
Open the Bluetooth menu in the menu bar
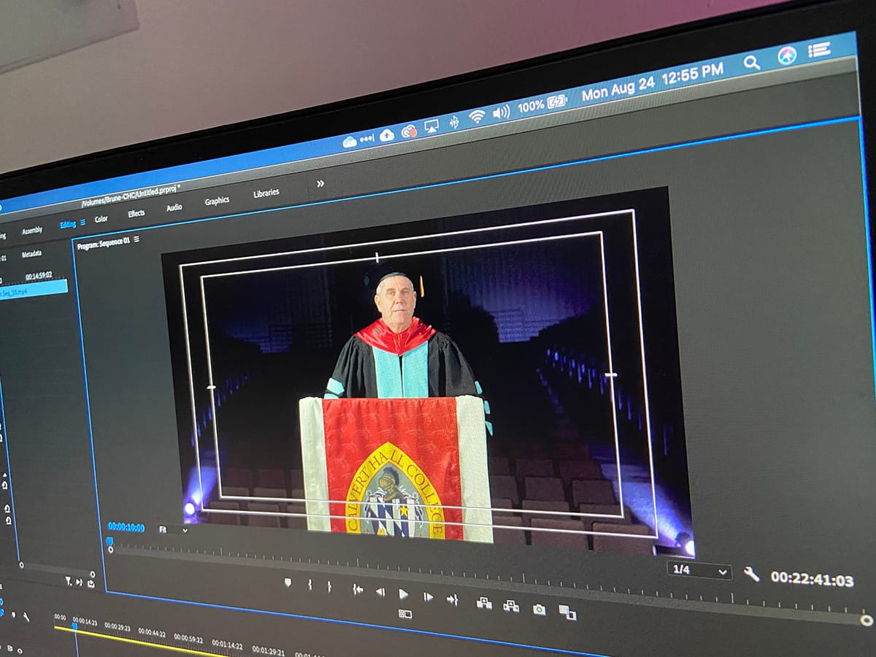tap(454, 121)
